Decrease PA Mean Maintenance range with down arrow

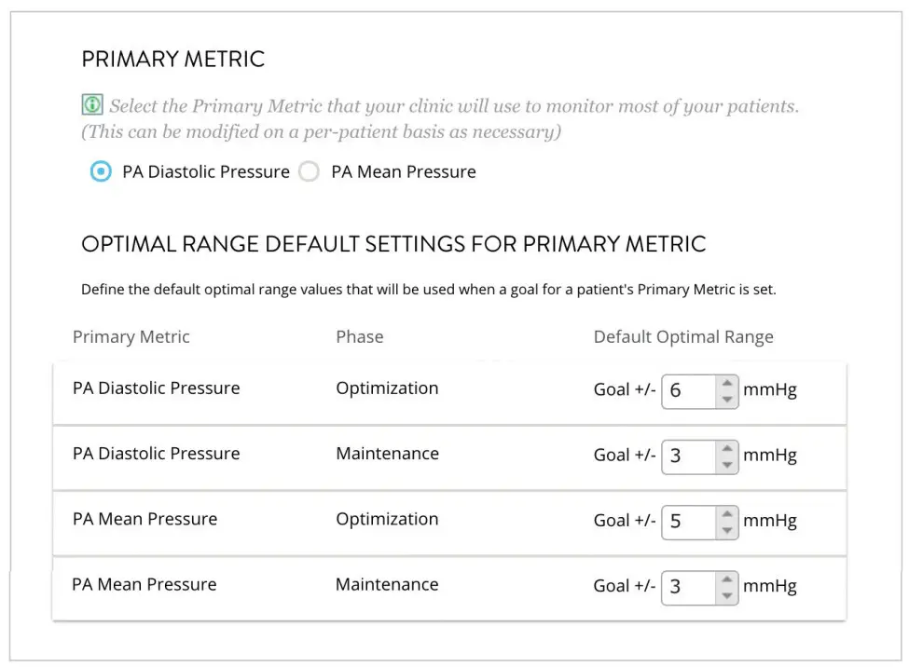point(726,595)
